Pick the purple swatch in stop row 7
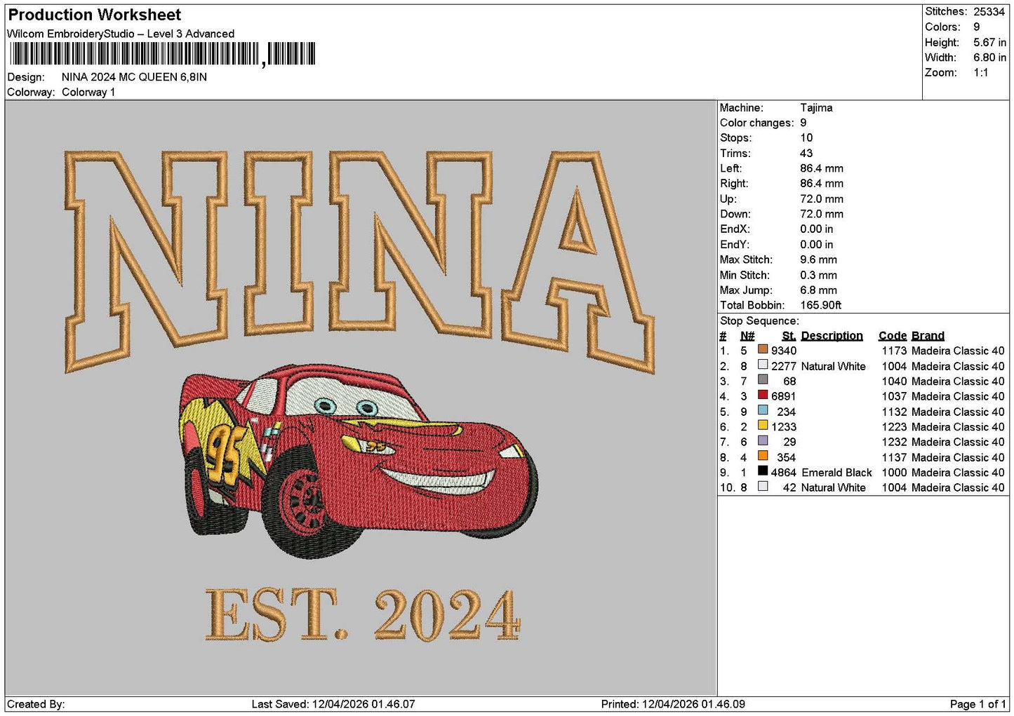The width and height of the screenshot is (1014, 716). pyautogui.click(x=763, y=440)
